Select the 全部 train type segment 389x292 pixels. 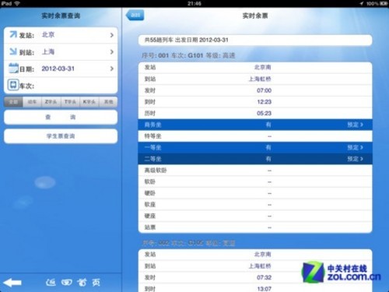click(13, 102)
